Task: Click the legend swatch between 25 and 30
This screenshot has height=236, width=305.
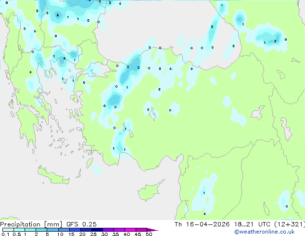Action: tap(97, 230)
